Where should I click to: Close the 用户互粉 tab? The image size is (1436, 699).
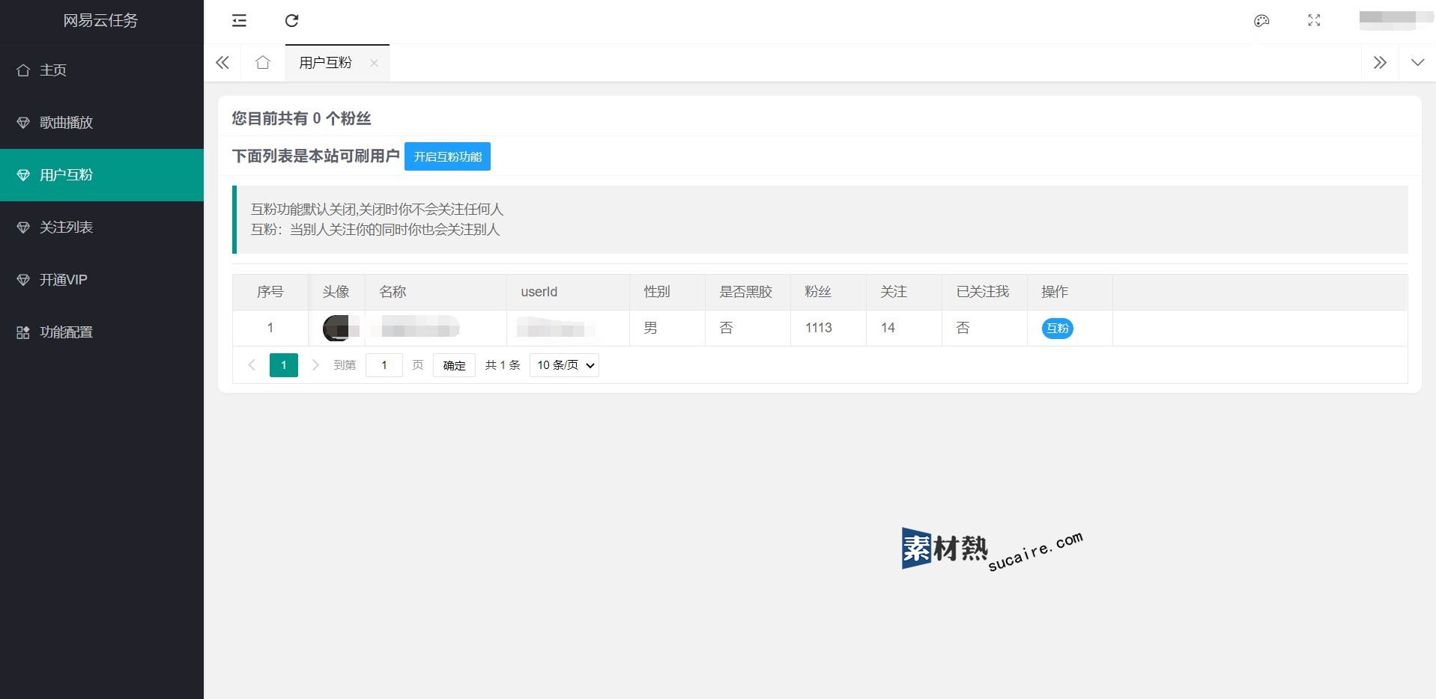click(x=374, y=63)
